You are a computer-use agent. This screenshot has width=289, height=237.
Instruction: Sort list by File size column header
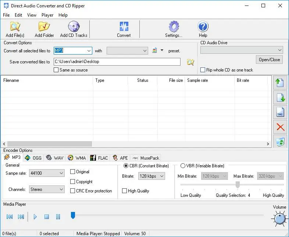click(x=171, y=80)
